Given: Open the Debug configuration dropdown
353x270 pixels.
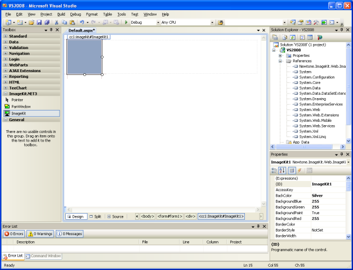Looking at the screenshot, I should [158, 23].
